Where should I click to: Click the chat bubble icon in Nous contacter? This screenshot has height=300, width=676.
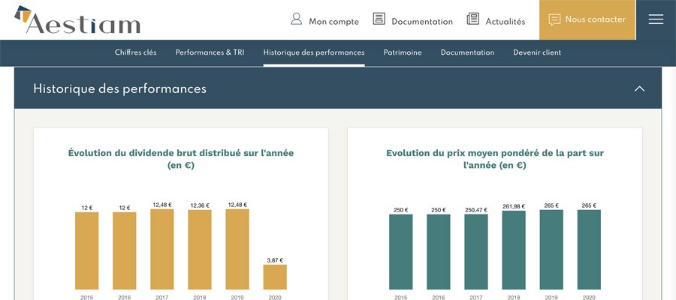coord(554,19)
